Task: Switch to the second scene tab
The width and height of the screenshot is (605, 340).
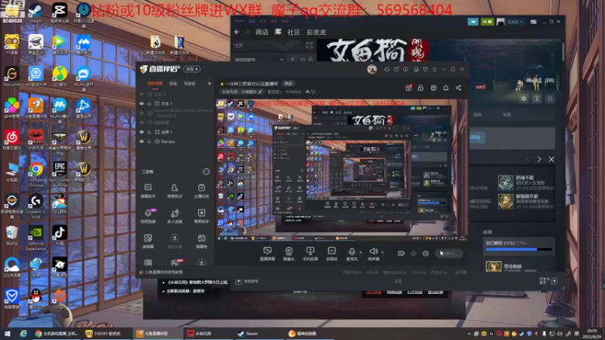Action: pyautogui.click(x=173, y=83)
